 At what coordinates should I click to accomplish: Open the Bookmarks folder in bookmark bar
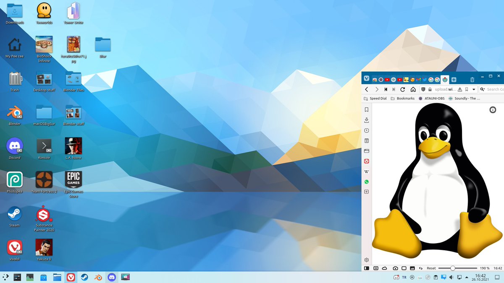402,99
